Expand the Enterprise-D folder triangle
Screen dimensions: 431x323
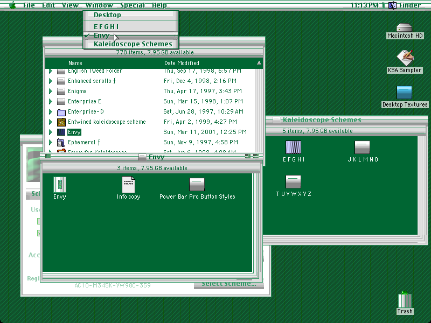tap(50, 112)
